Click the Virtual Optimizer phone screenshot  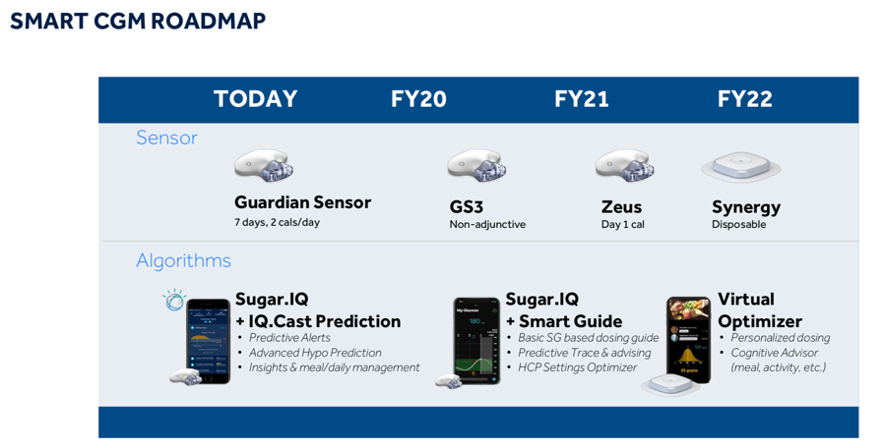click(688, 338)
